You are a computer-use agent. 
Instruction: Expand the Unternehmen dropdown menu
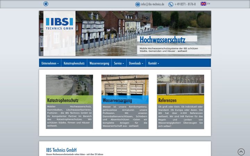pos(50,63)
